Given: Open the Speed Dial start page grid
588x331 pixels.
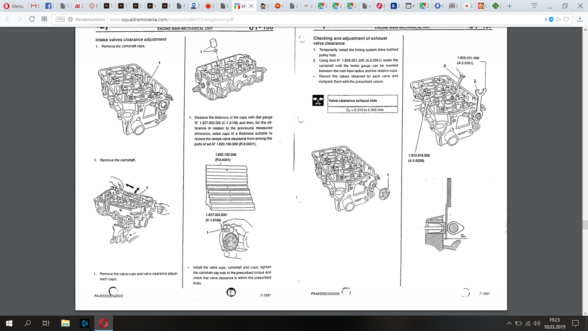Looking at the screenshot, I should (44, 19).
